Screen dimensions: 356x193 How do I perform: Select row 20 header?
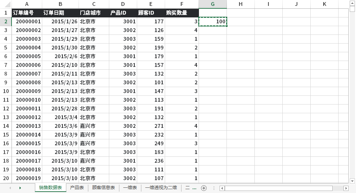6,178
